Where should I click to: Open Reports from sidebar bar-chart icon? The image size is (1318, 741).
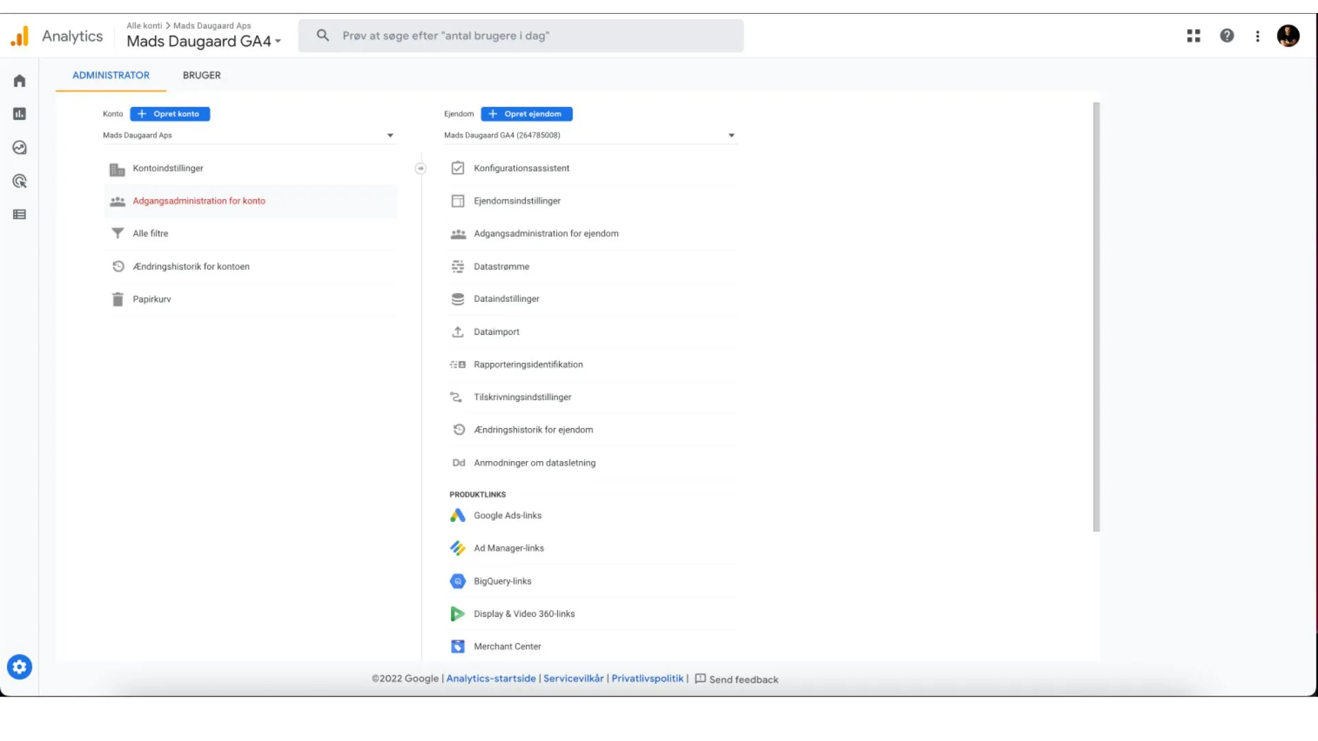pyautogui.click(x=19, y=114)
